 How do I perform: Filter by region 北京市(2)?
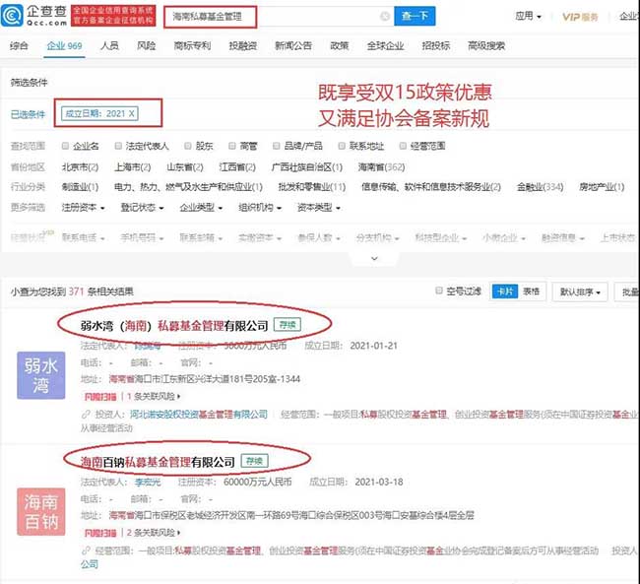click(80, 167)
